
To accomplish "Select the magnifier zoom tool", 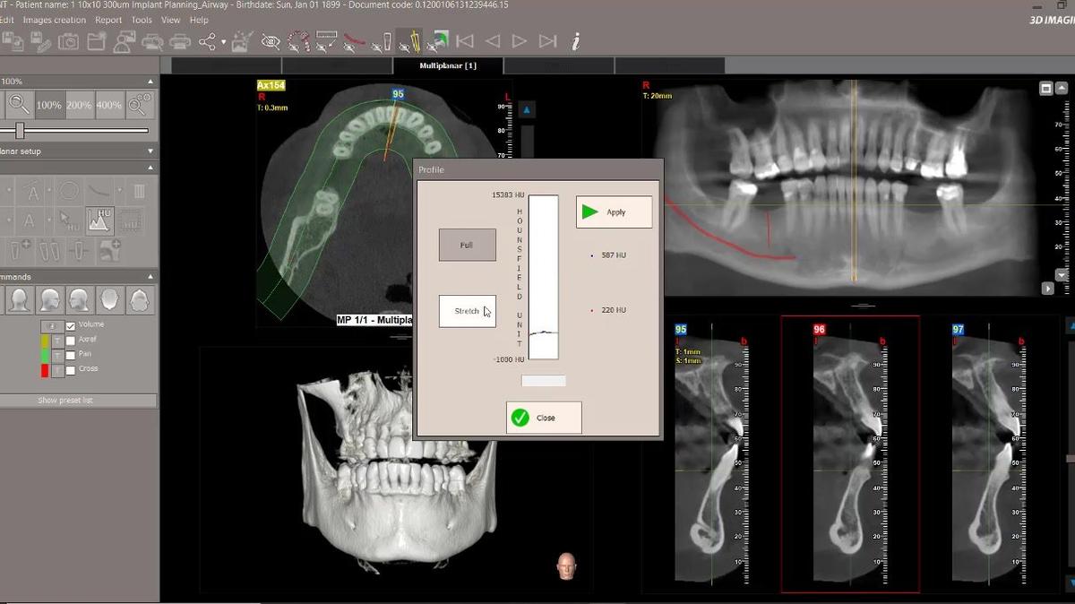I will (x=18, y=105).
